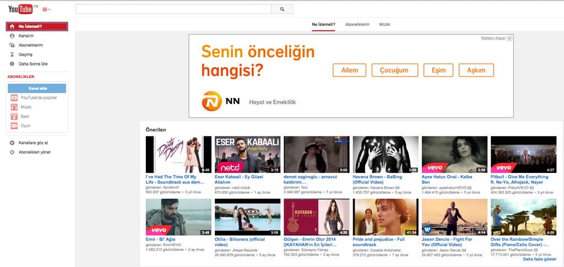Open Havana Brown BaBing thumbnail

point(386,155)
